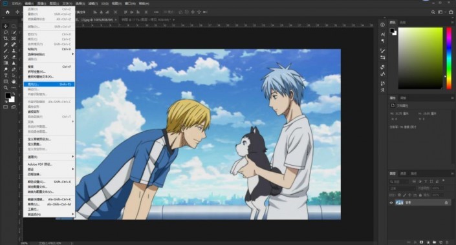Screen dimensions: 456x245
Task: Select the Eyedropper tool
Action: coord(6,44)
